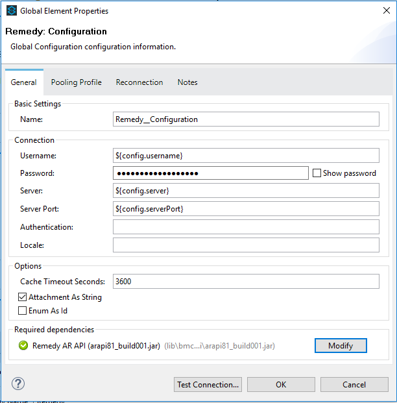Click the Server Port field
Image resolution: width=397 pixels, height=403 pixels.
(246, 209)
